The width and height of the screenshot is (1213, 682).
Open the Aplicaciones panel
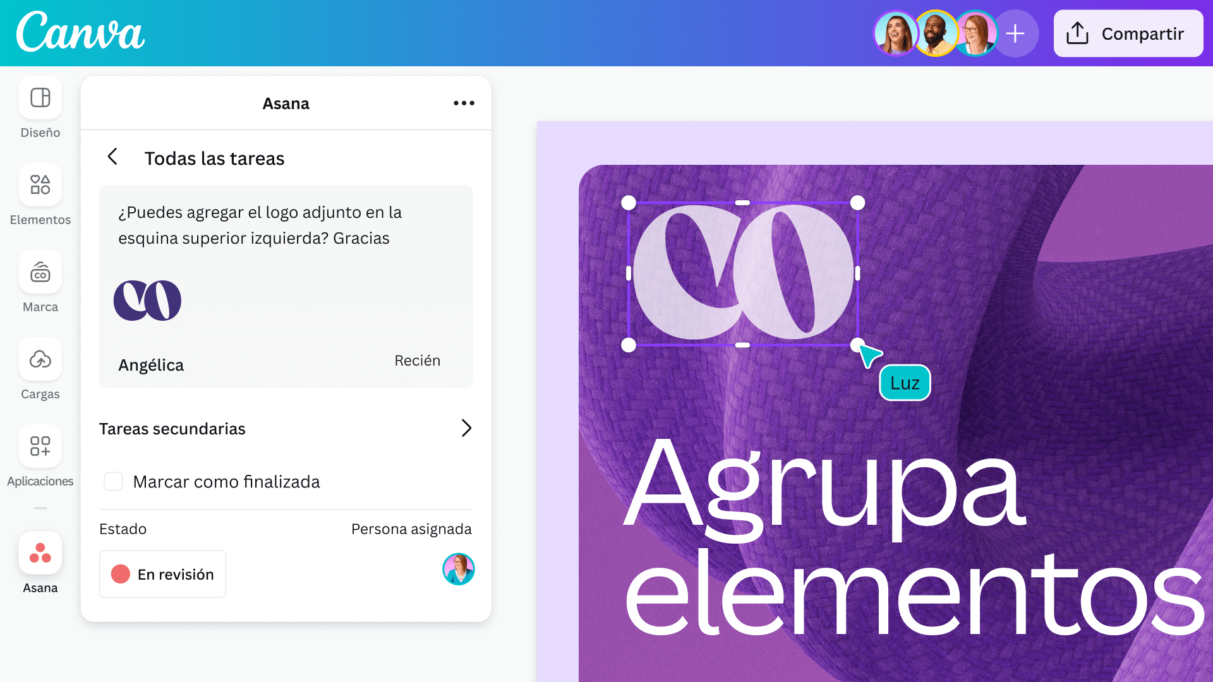pyautogui.click(x=40, y=446)
